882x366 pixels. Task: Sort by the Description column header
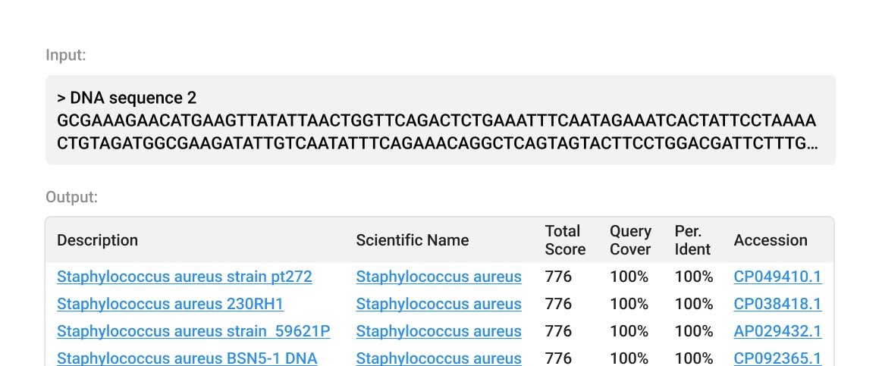click(97, 240)
